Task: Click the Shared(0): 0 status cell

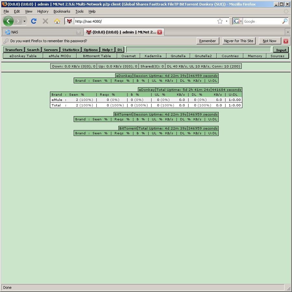Action: 152,66
